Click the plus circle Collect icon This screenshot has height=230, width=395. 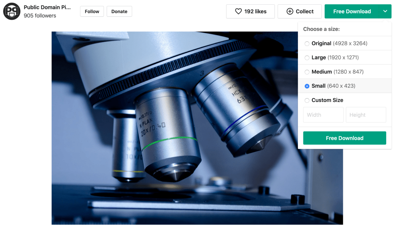[290, 12]
